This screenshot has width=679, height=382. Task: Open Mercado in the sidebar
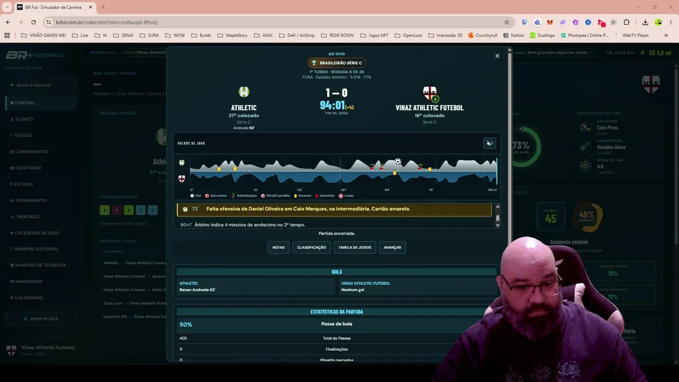(41, 216)
